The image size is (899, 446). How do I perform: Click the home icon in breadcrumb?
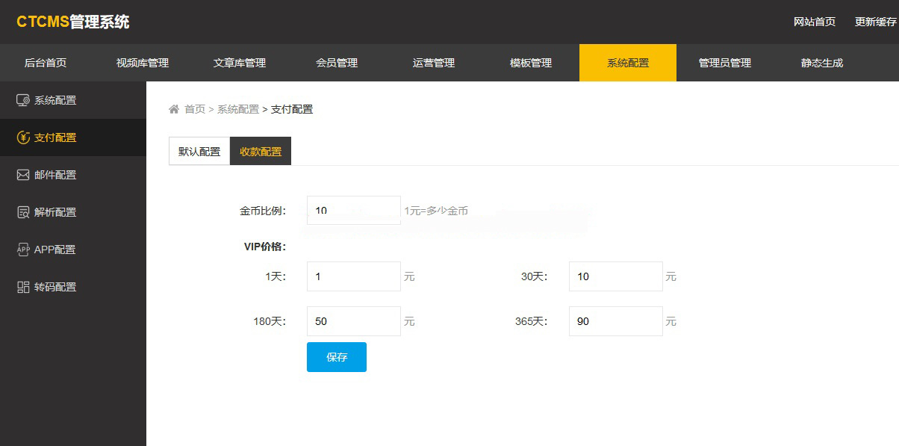tap(174, 109)
